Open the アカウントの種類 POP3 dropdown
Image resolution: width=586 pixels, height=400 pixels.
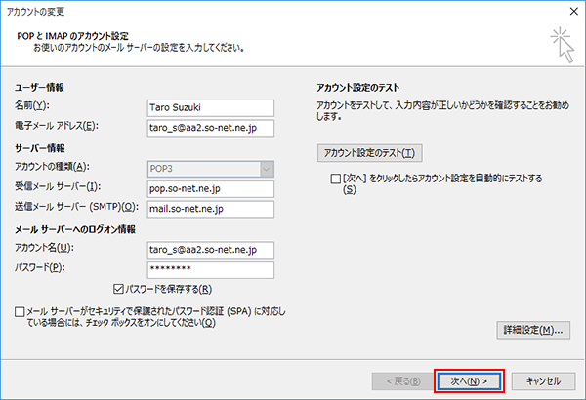click(x=209, y=167)
